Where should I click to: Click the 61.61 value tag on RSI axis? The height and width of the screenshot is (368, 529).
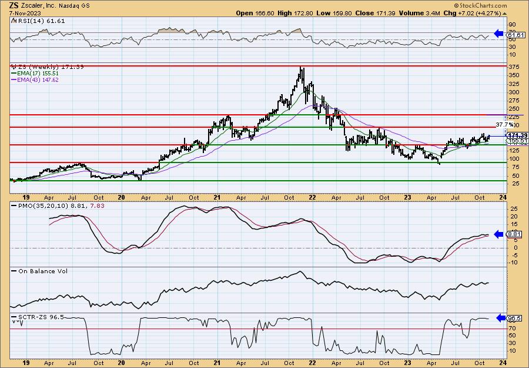point(517,35)
